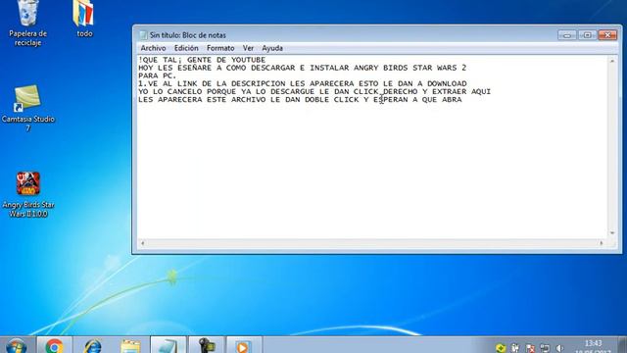
Task: Click the green shield tray icon
Action: 501,348
